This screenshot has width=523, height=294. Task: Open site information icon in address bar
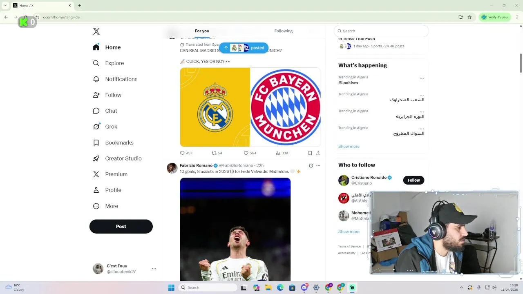[37, 17]
